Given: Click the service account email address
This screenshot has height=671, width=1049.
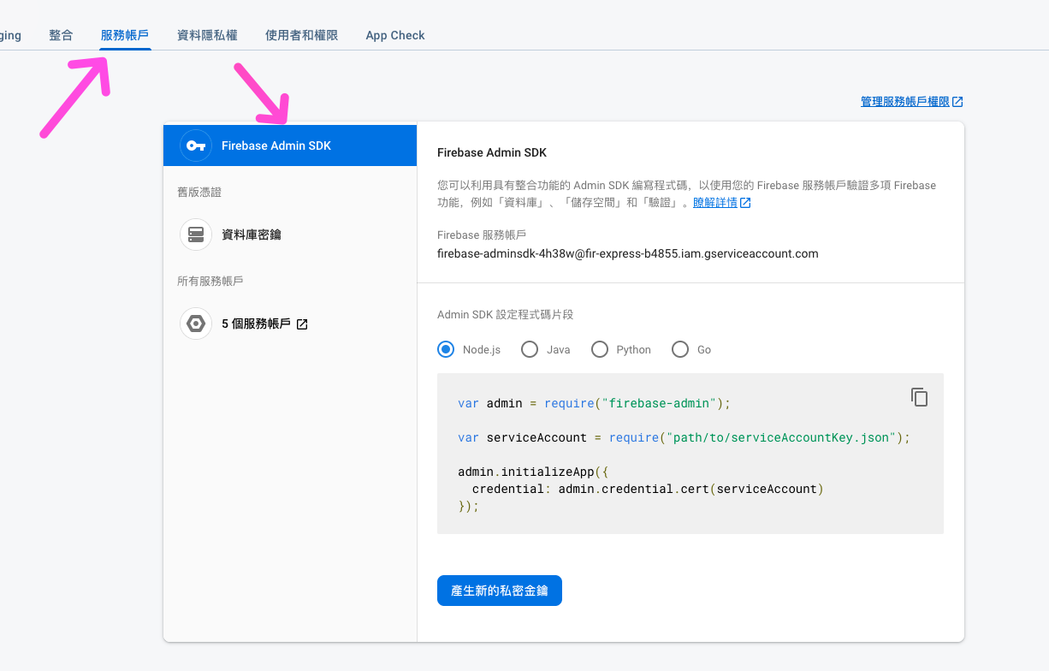Looking at the screenshot, I should point(627,253).
